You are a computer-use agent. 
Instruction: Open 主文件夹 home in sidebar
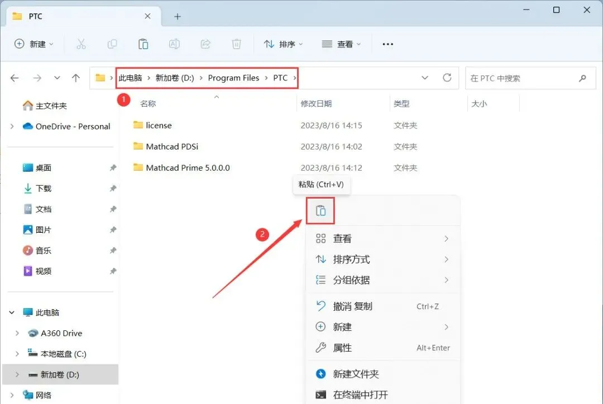point(45,105)
